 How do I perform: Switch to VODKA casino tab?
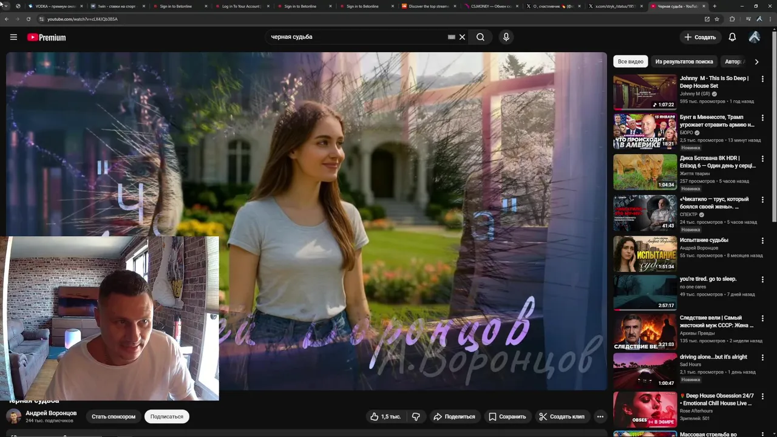[55, 6]
